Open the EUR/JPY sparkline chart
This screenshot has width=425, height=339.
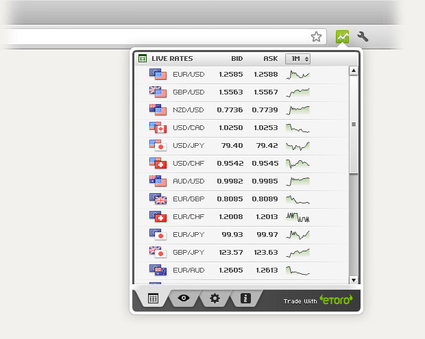click(x=297, y=235)
